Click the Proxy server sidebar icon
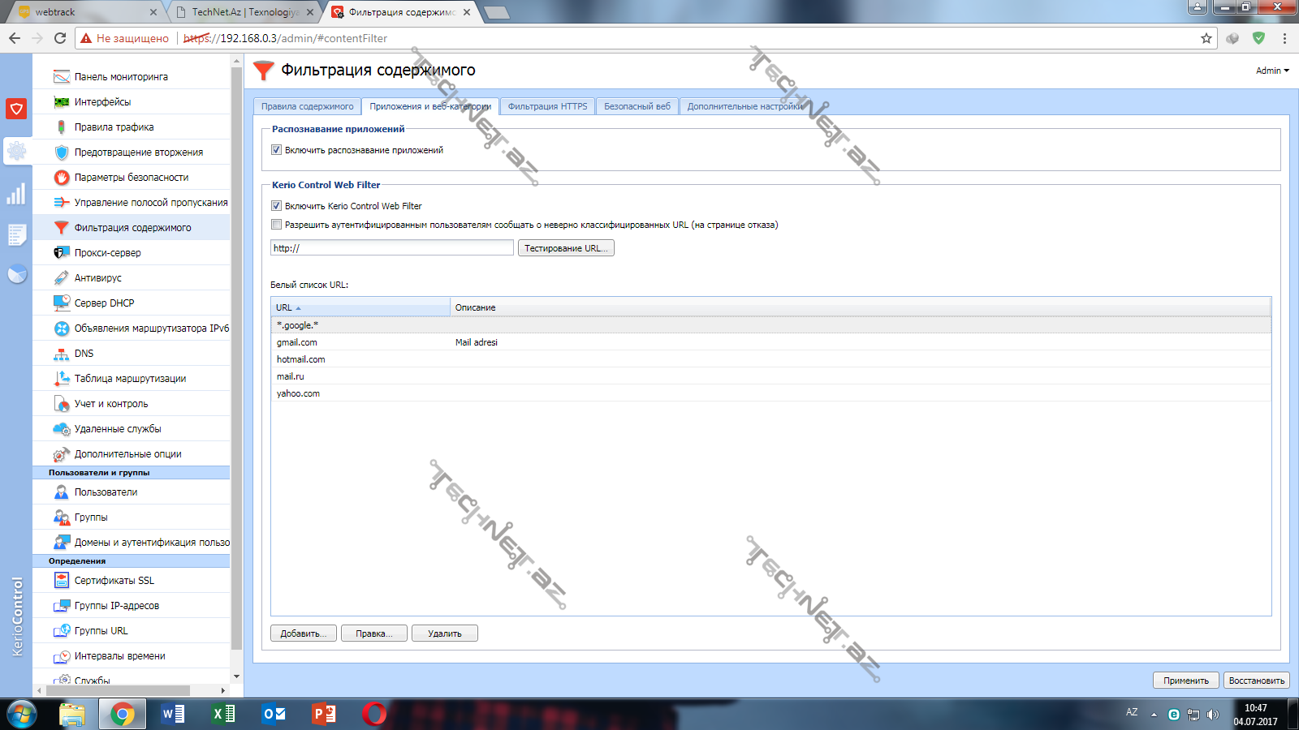This screenshot has width=1299, height=730. (x=62, y=253)
